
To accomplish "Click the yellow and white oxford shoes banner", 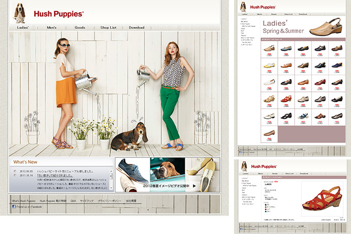I will 202,175.
